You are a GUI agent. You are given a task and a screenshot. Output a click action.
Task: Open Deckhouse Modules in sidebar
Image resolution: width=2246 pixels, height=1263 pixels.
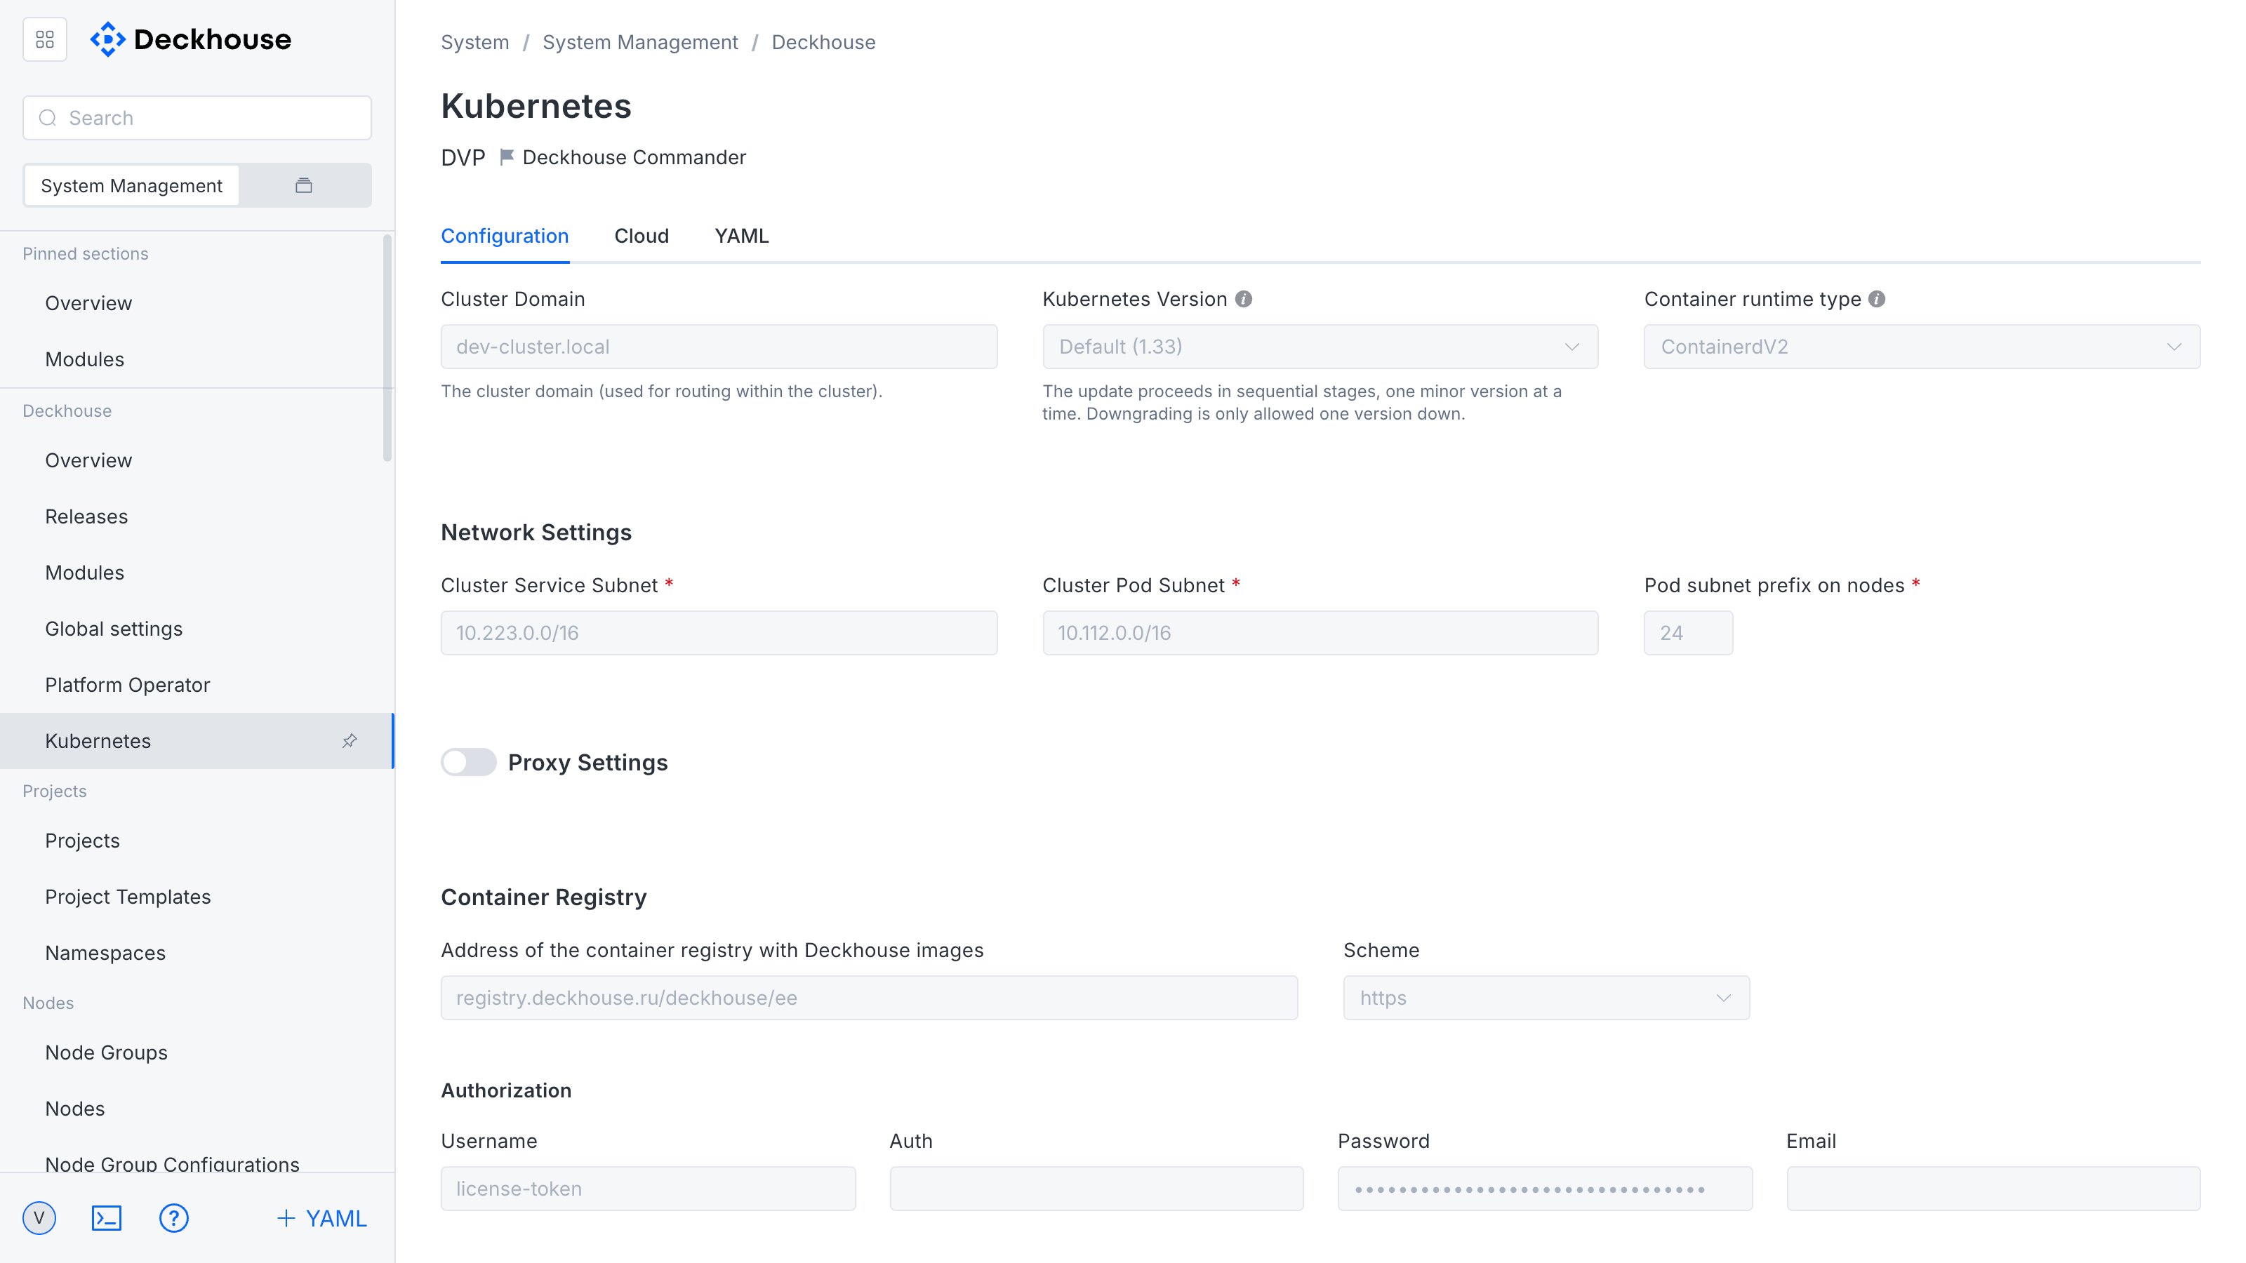197,573
